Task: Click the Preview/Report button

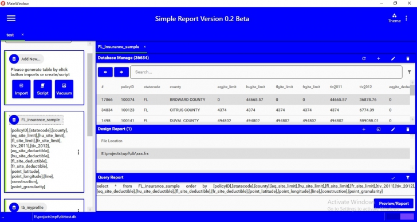Action: tap(394, 204)
